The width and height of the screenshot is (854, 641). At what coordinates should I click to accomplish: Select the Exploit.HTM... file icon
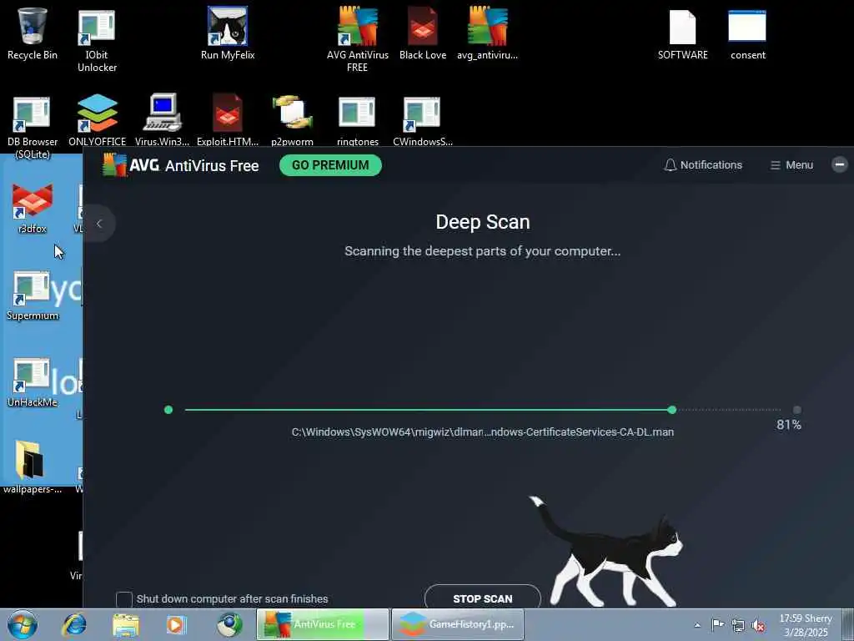(228, 120)
